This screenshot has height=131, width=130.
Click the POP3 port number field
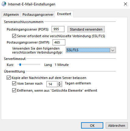(58, 29)
